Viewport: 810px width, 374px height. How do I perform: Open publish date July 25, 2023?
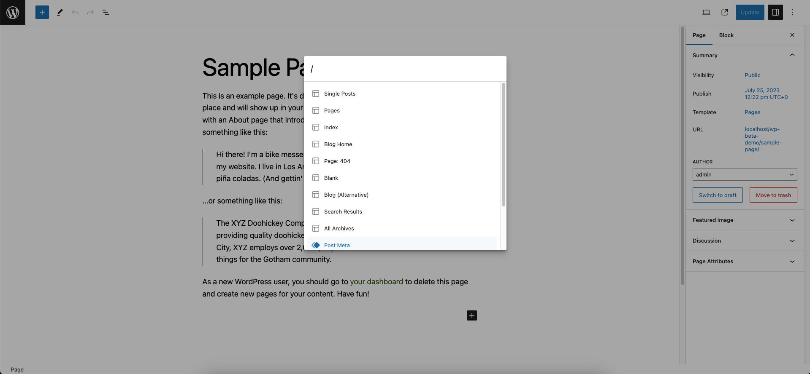click(x=766, y=93)
